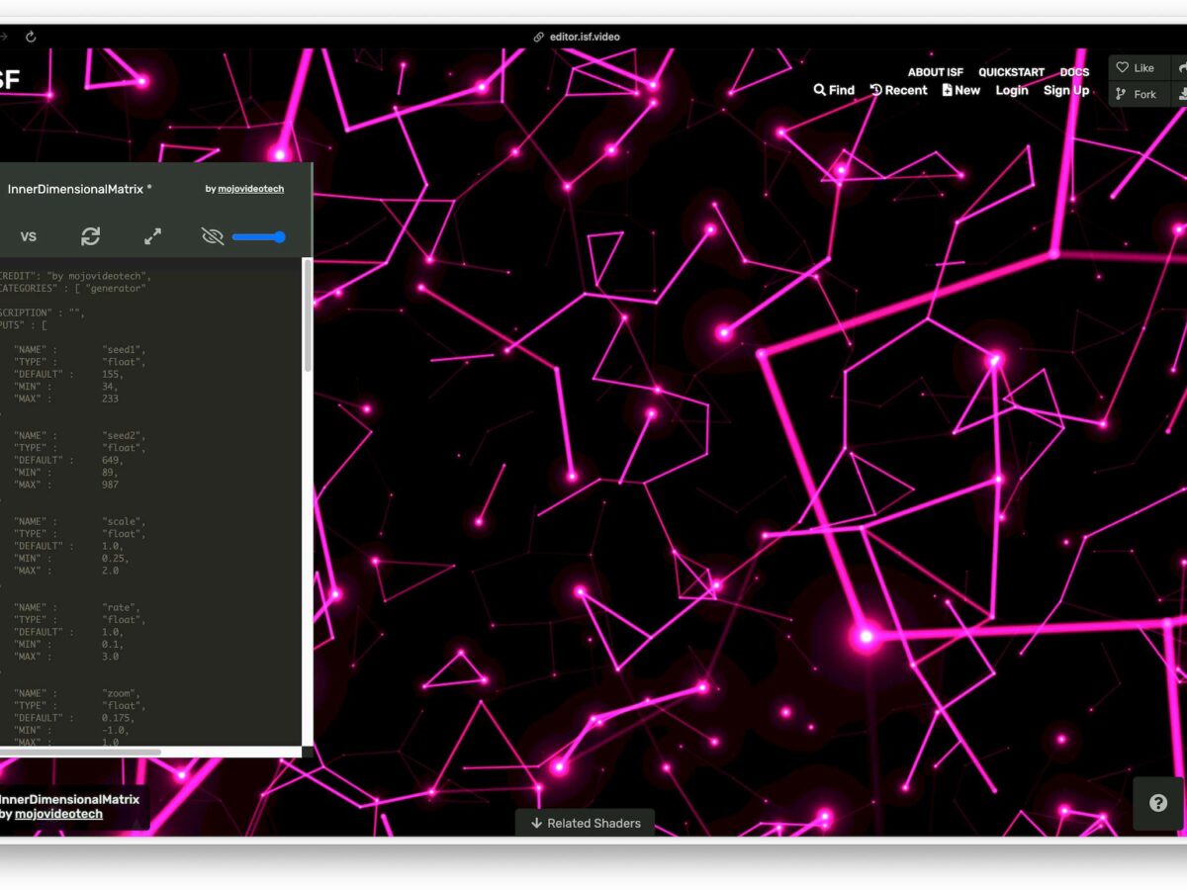Open the help question mark button
Viewport: 1187px width, 890px height.
1158,803
